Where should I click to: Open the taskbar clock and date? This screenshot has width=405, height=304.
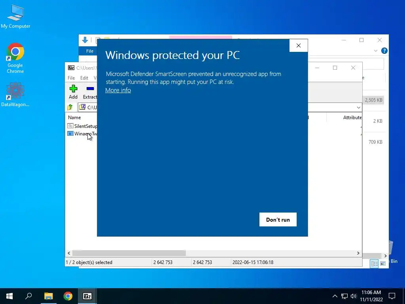(x=371, y=296)
